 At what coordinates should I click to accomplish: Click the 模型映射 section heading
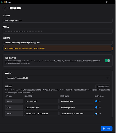coord(8,86)
